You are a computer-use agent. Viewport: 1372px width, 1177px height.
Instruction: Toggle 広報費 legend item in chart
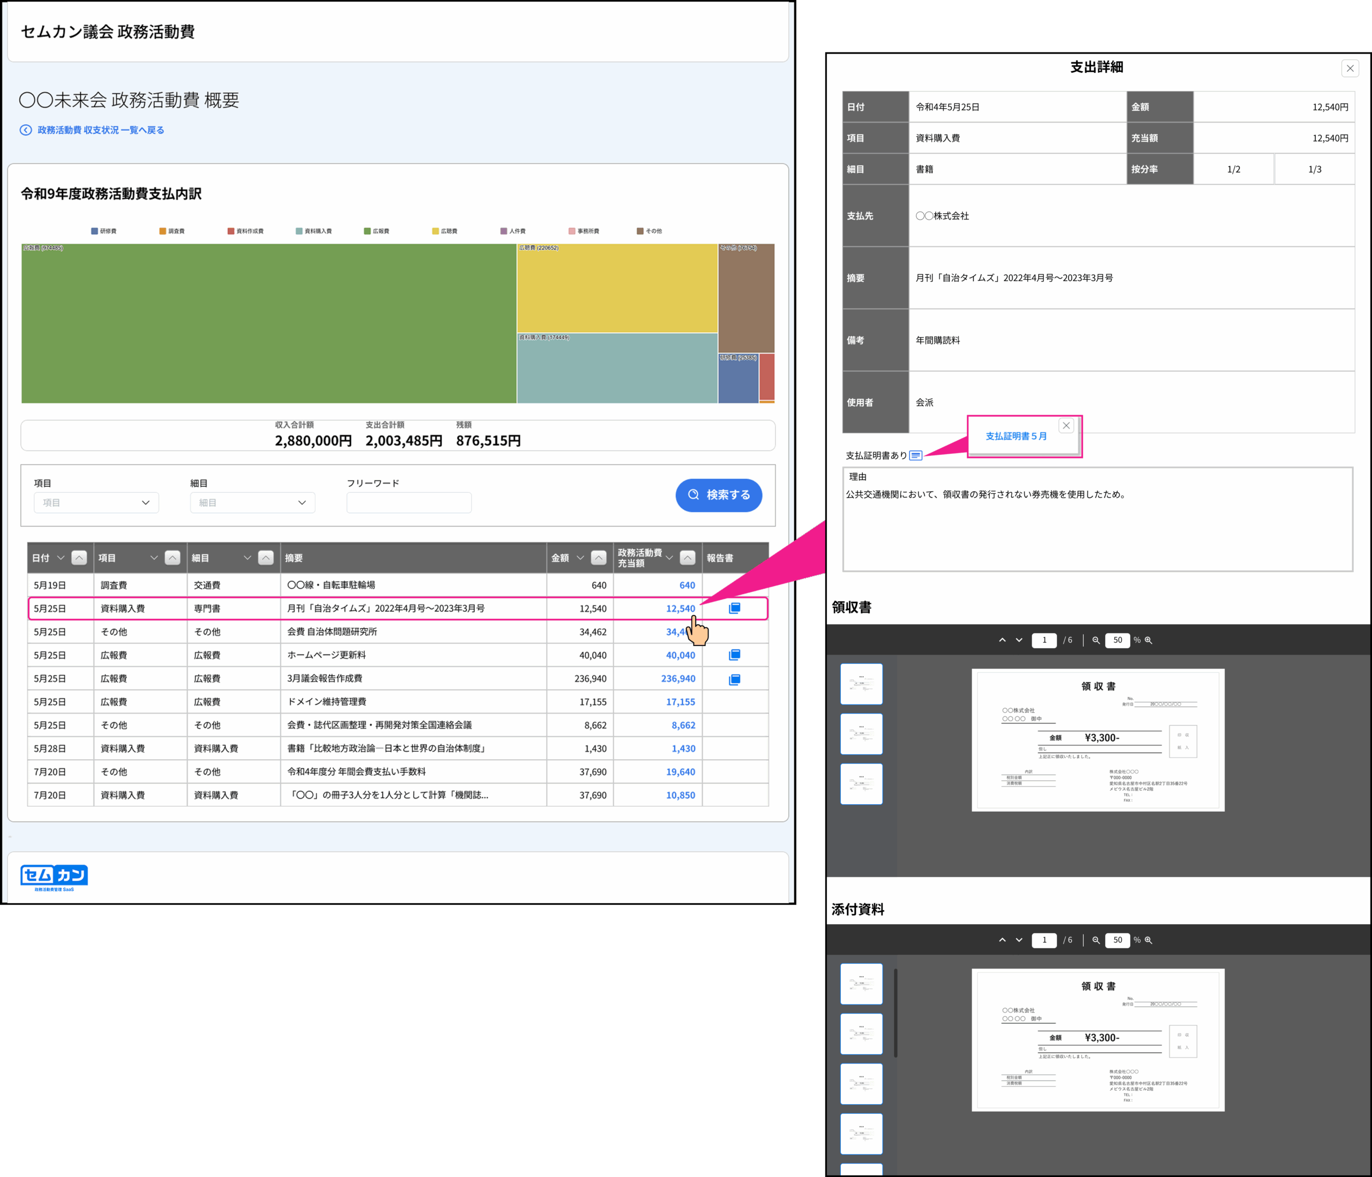click(377, 231)
